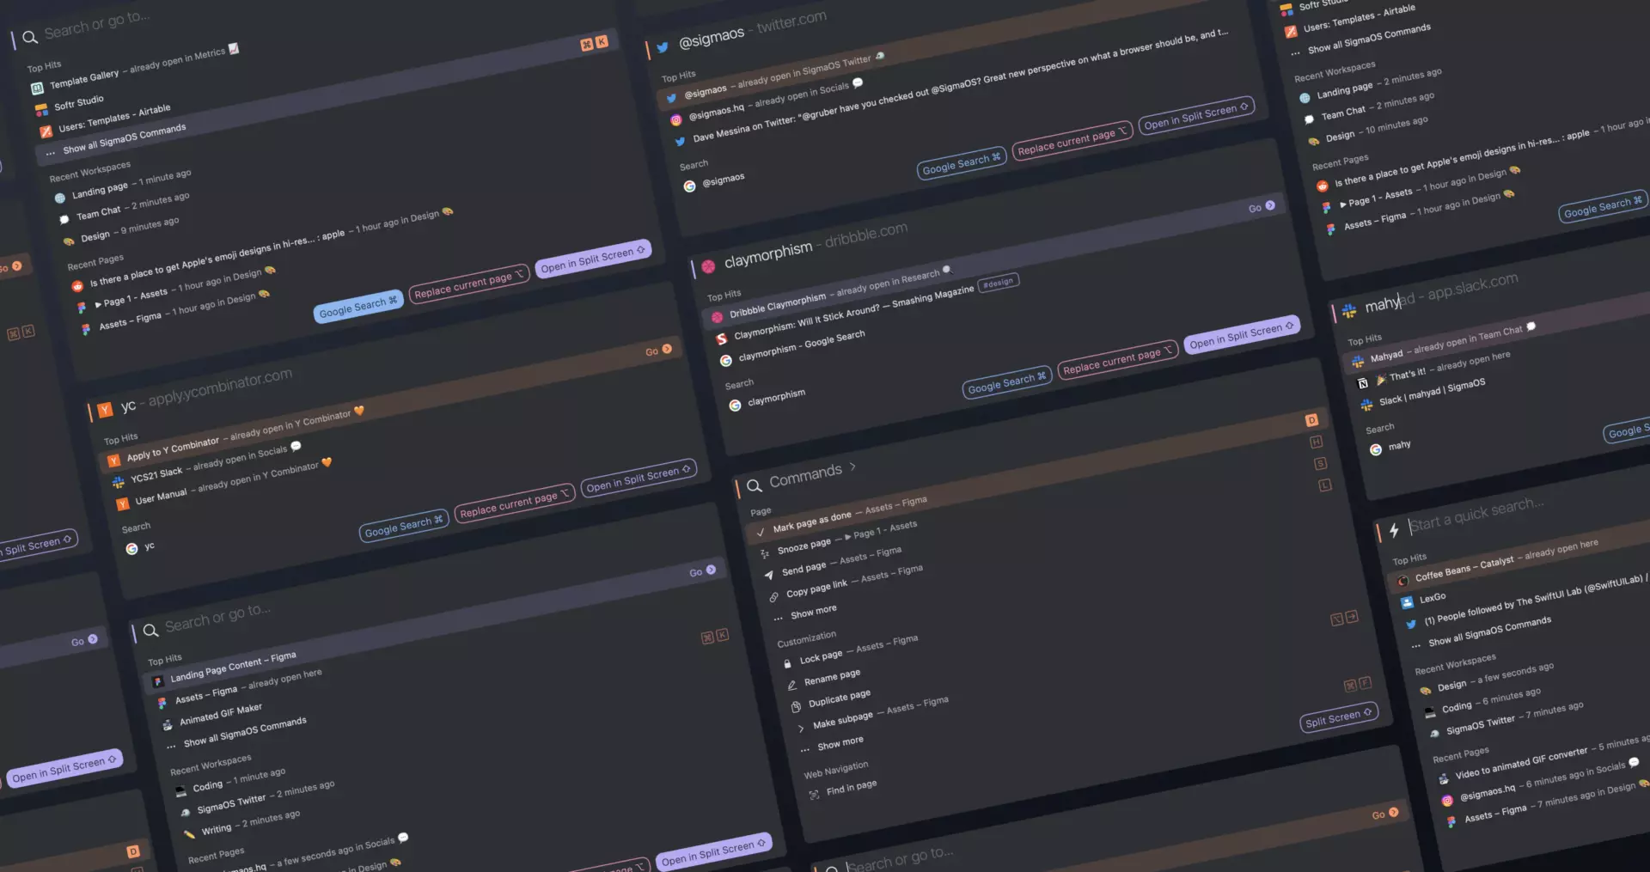Viewport: 1650px width, 872px height.
Task: Click Replace current page in the claymorphism panel
Action: pos(1116,361)
